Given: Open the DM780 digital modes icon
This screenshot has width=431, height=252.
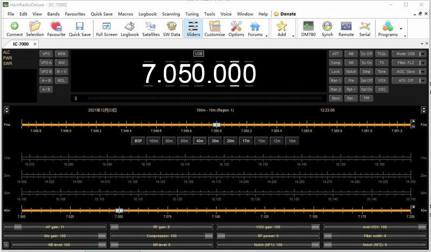Looking at the screenshot, I should point(308,29).
